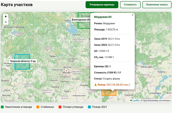Click 'Пожар: 2021-08 (88/88 пикс.)' warning text

coord(114,85)
